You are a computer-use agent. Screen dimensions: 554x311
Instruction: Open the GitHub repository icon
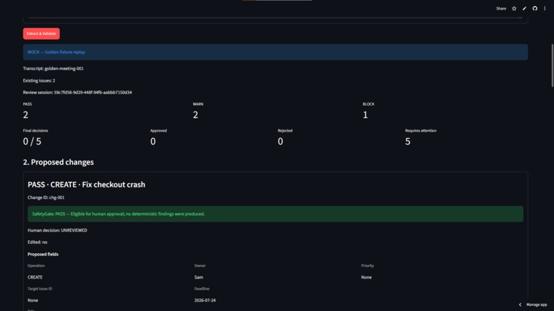click(535, 8)
